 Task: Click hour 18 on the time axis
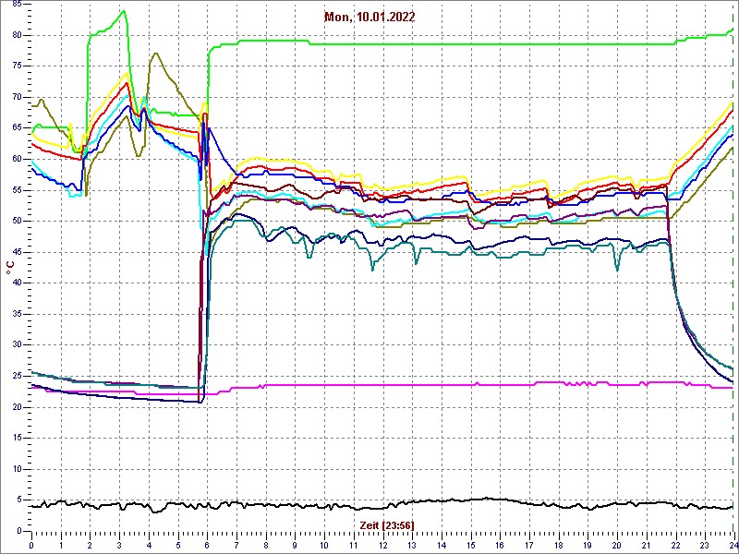[558, 544]
